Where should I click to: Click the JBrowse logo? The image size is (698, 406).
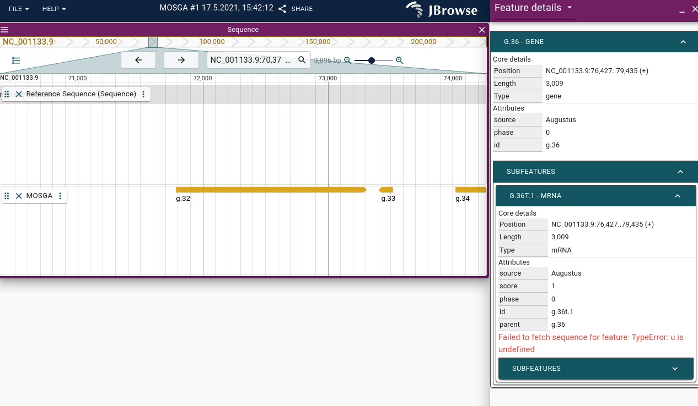441,10
